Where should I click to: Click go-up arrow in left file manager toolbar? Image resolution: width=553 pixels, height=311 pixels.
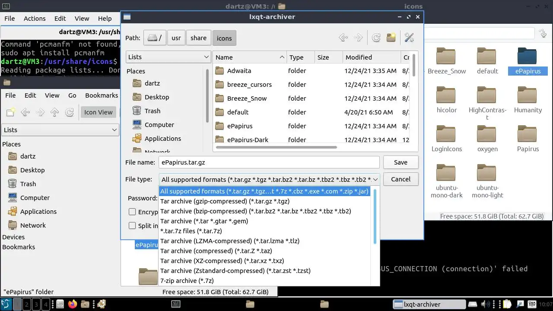54,112
